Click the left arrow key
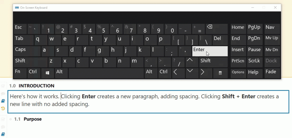Viewport: 292px width, 138px height. pos(179,73)
